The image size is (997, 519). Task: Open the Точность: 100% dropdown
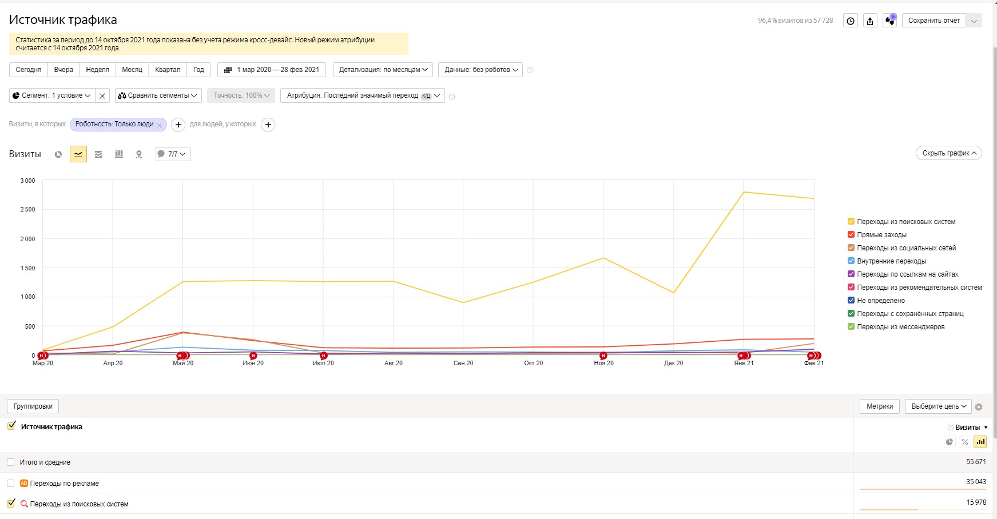241,95
